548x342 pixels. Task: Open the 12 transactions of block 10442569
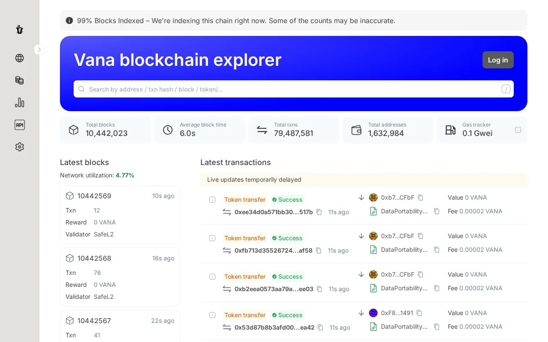[97, 210]
